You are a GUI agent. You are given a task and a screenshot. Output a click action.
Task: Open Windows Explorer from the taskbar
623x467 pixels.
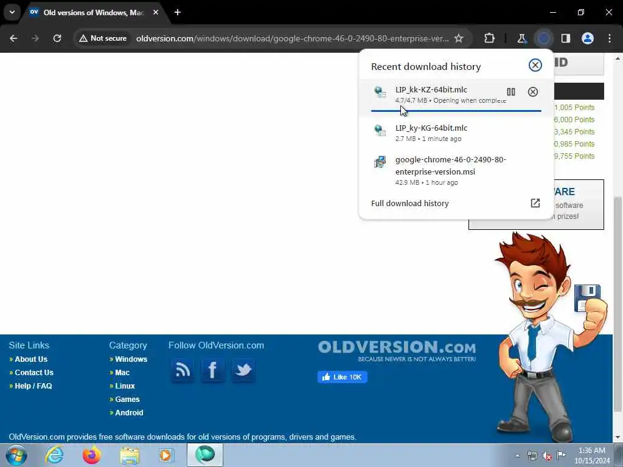click(x=130, y=455)
